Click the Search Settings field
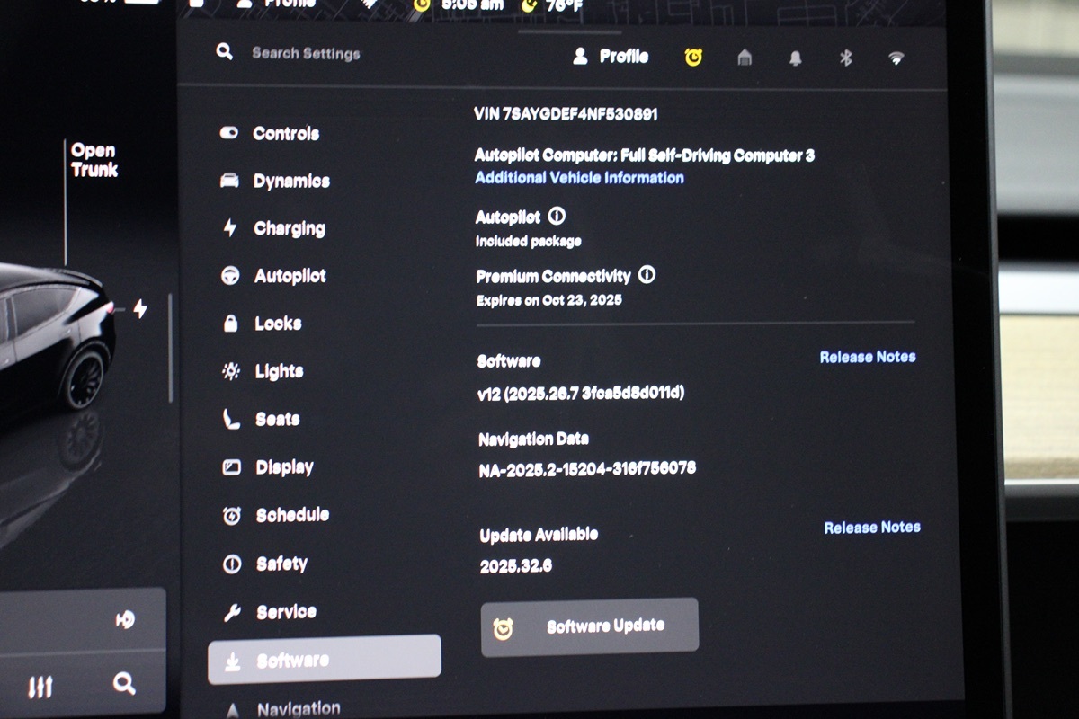1079x719 pixels. (x=306, y=53)
